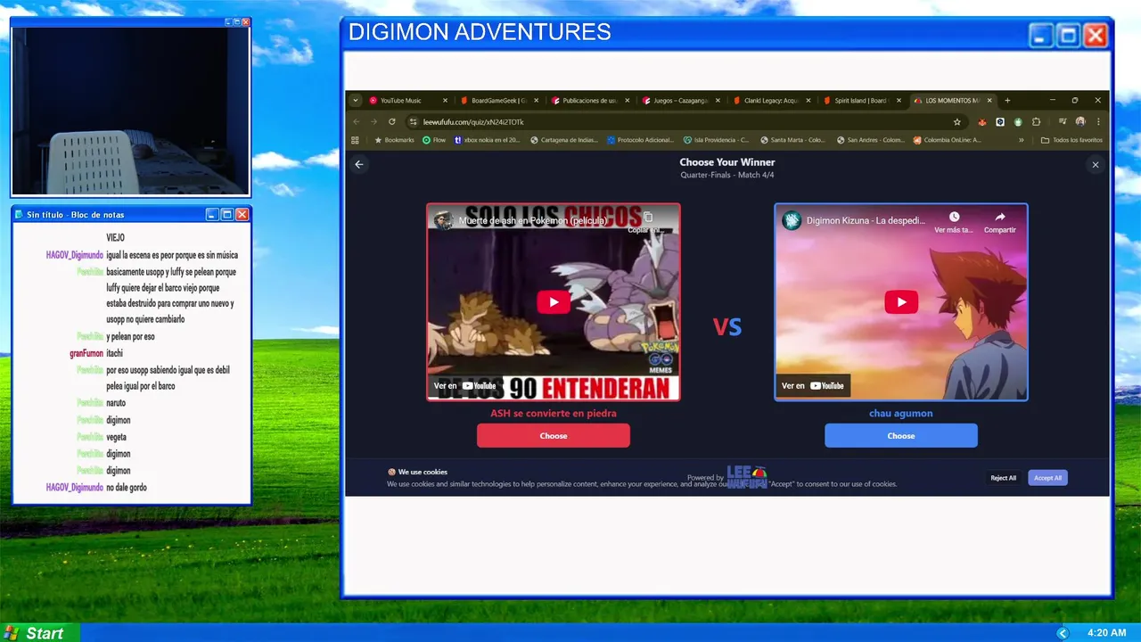This screenshot has height=642, width=1141.
Task: Close the YouTube Music tab
Action: coord(445,100)
